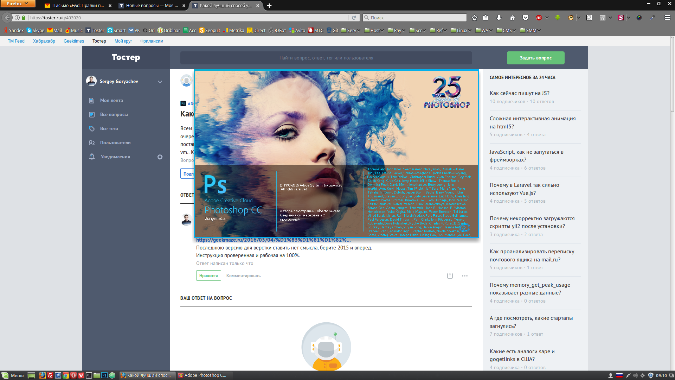Expand the CMS bookmarks folder
This screenshot has width=675, height=380.
pos(506,30)
